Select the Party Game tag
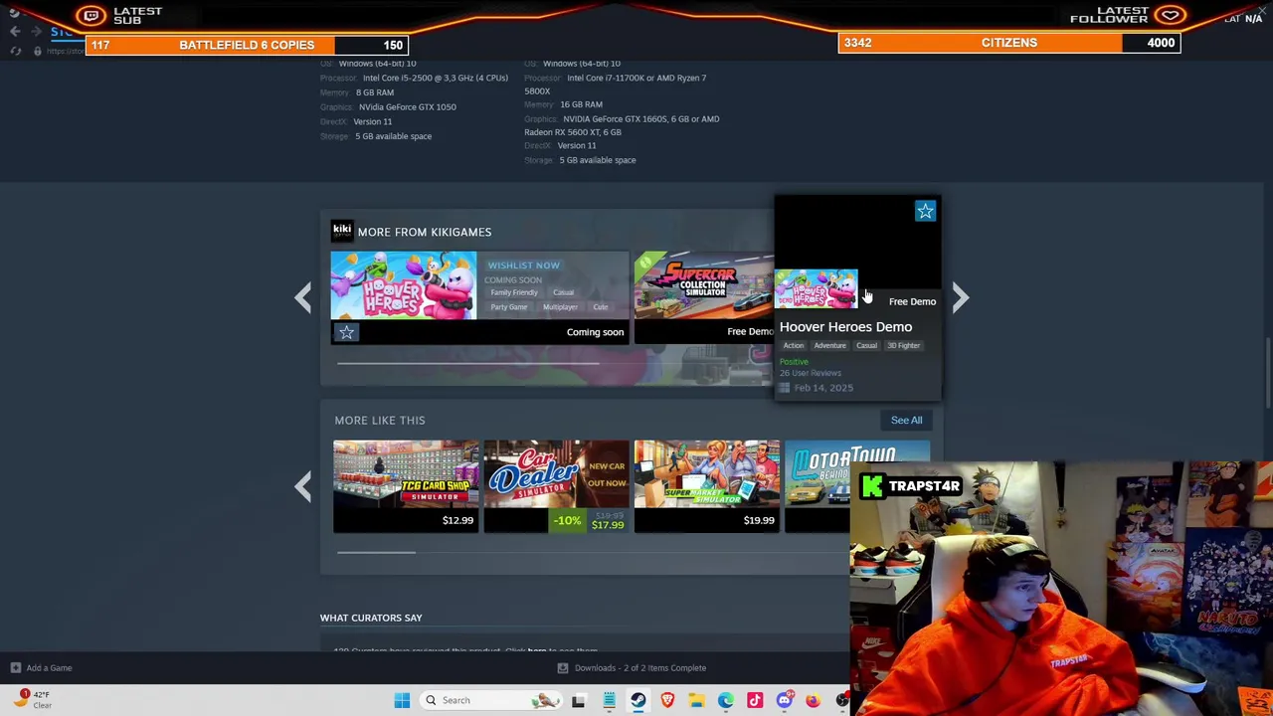The width and height of the screenshot is (1273, 716). point(508,307)
